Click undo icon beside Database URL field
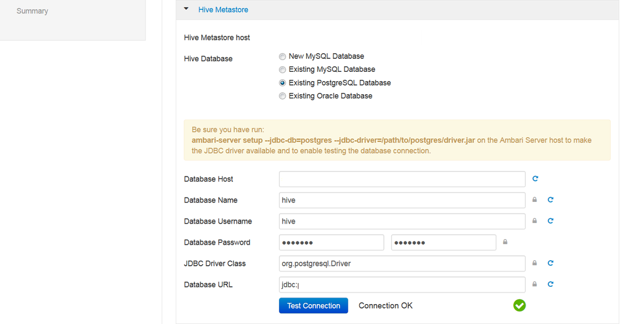This screenshot has width=620, height=324. tap(550, 284)
